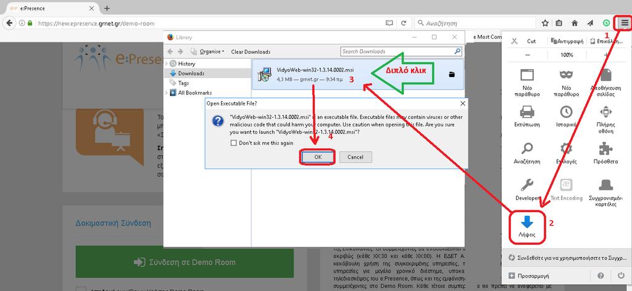Expand the All Bookmarks tree node
This screenshot has width=632, height=291.
pos(167,92)
